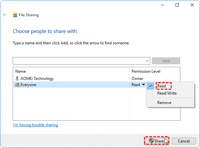
Task: Click inside the name input field
Action: 78,61
